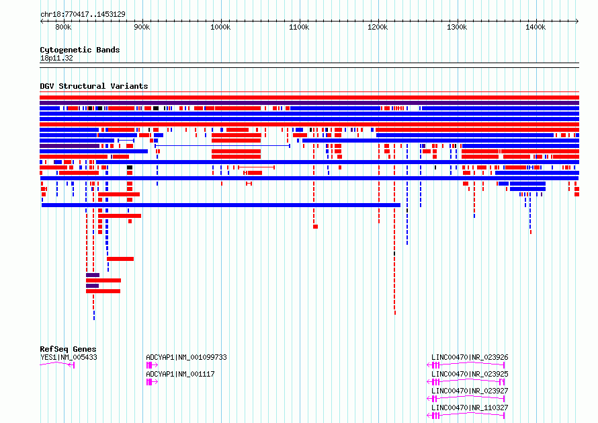Click the 900k ruler tick label
Image resolution: width=598 pixels, height=423 pixels.
coord(142,27)
